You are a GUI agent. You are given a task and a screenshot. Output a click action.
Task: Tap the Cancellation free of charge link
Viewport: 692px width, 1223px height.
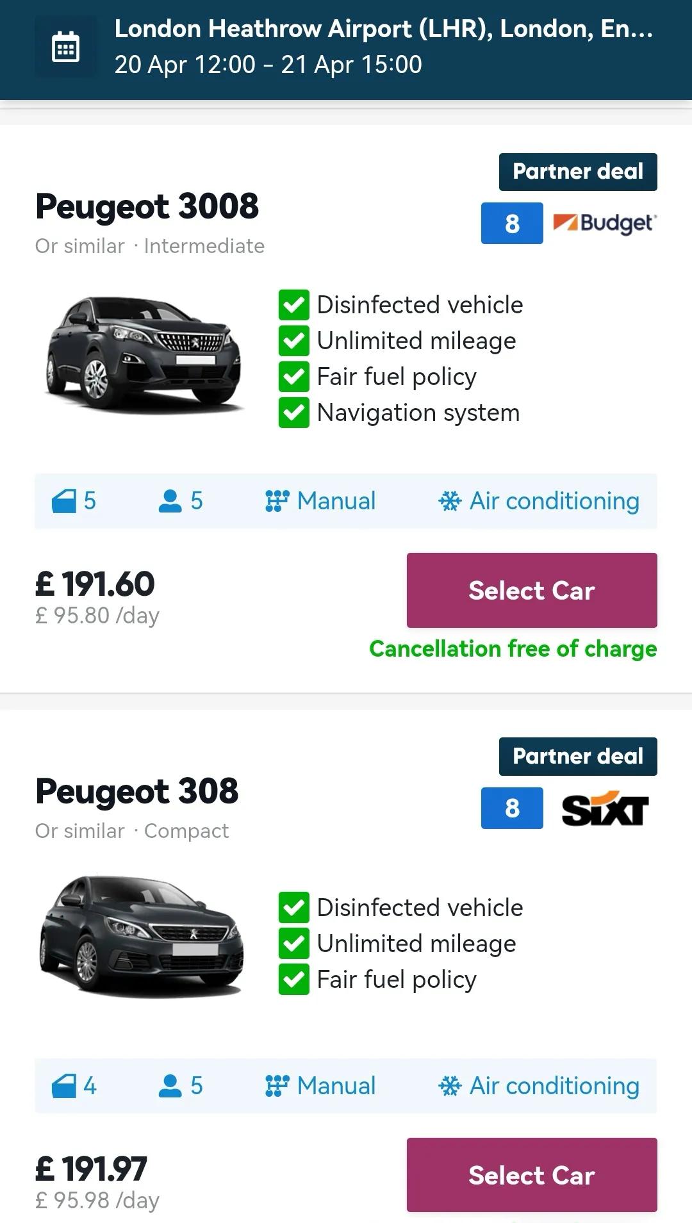coord(513,649)
